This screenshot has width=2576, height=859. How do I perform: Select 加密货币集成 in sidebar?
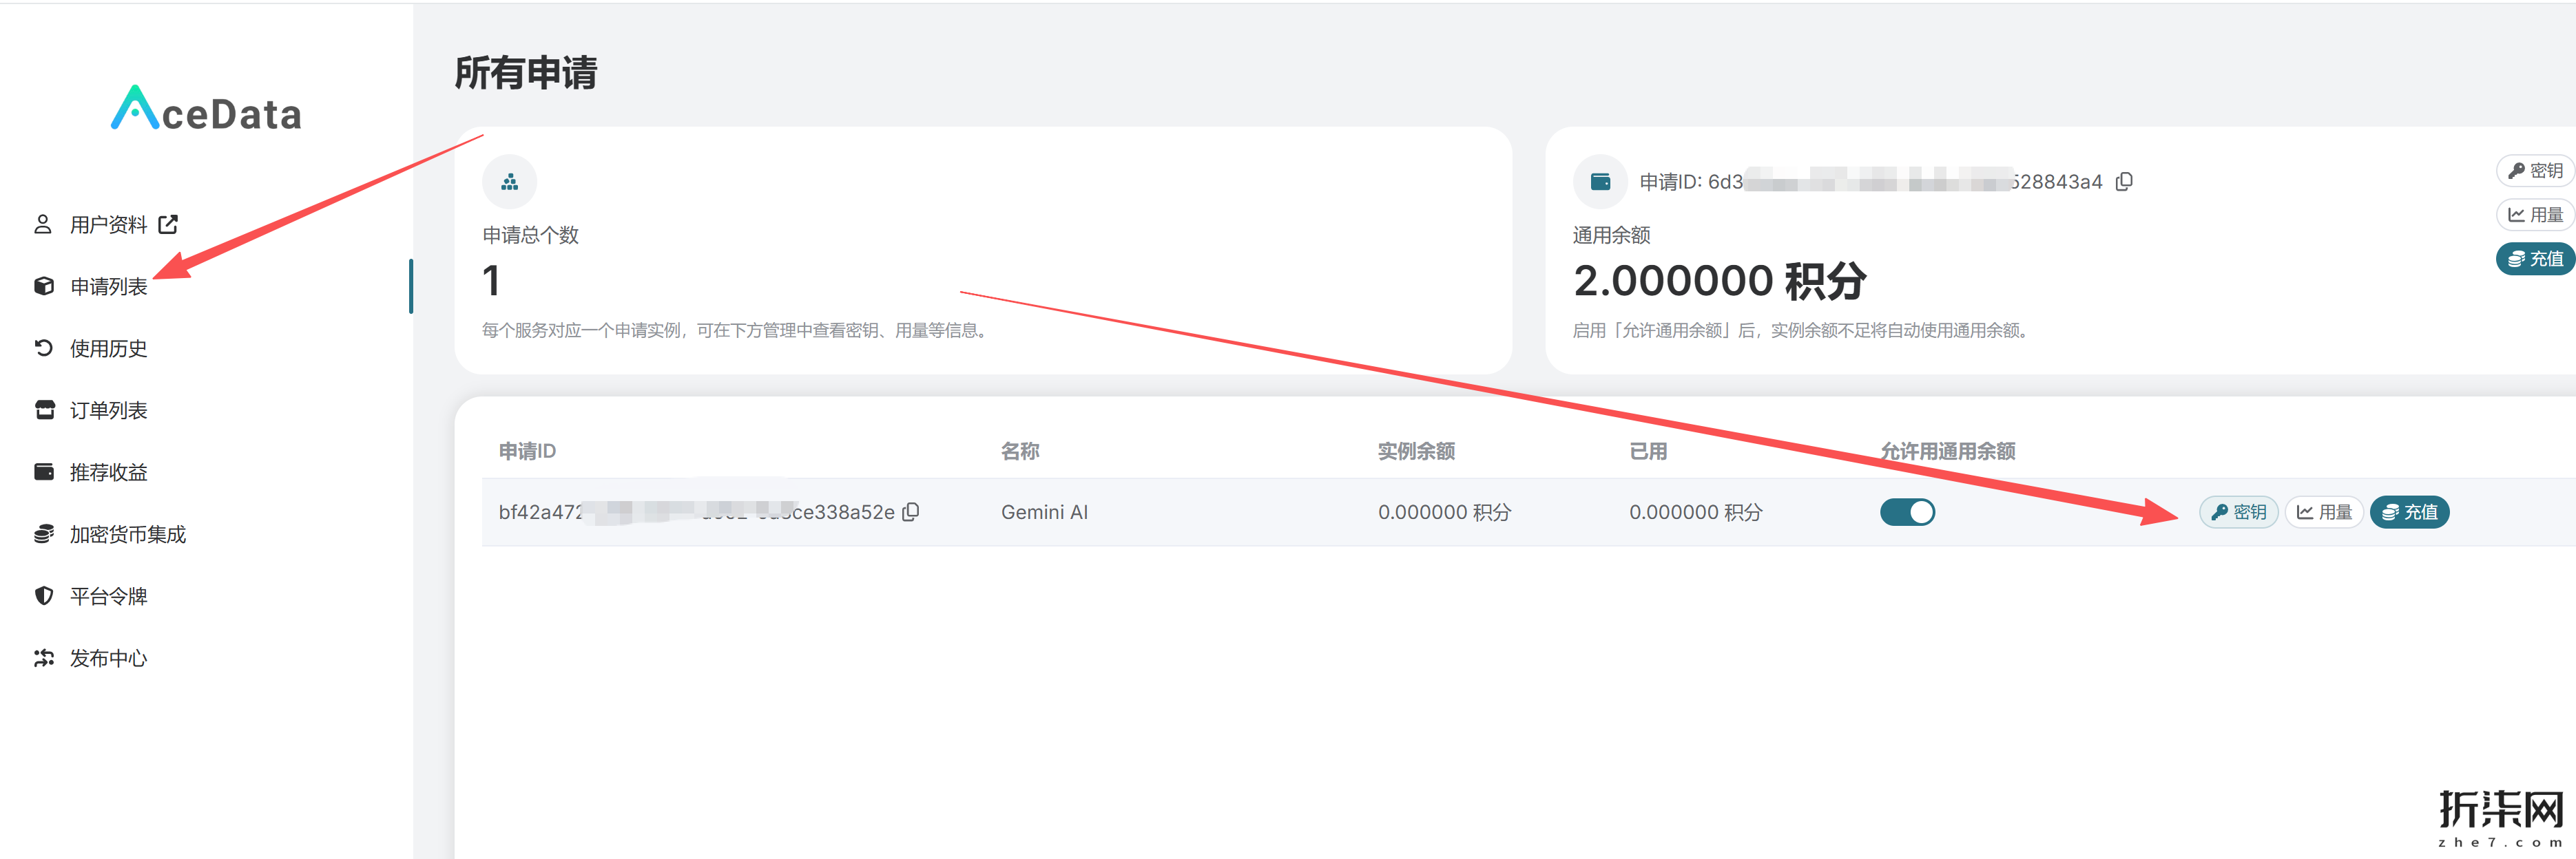[x=127, y=534]
